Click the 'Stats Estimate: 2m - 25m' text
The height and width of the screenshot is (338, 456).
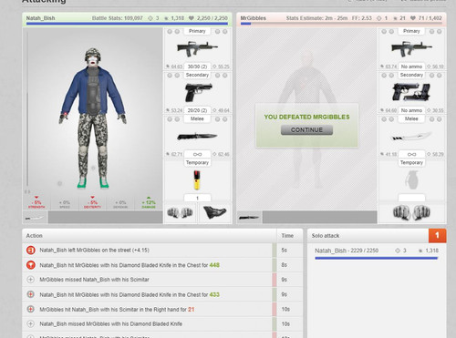(x=316, y=18)
